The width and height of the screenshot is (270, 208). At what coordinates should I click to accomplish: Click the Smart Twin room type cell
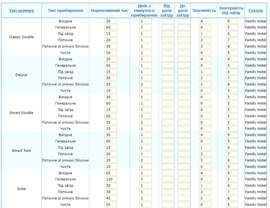(x=21, y=151)
